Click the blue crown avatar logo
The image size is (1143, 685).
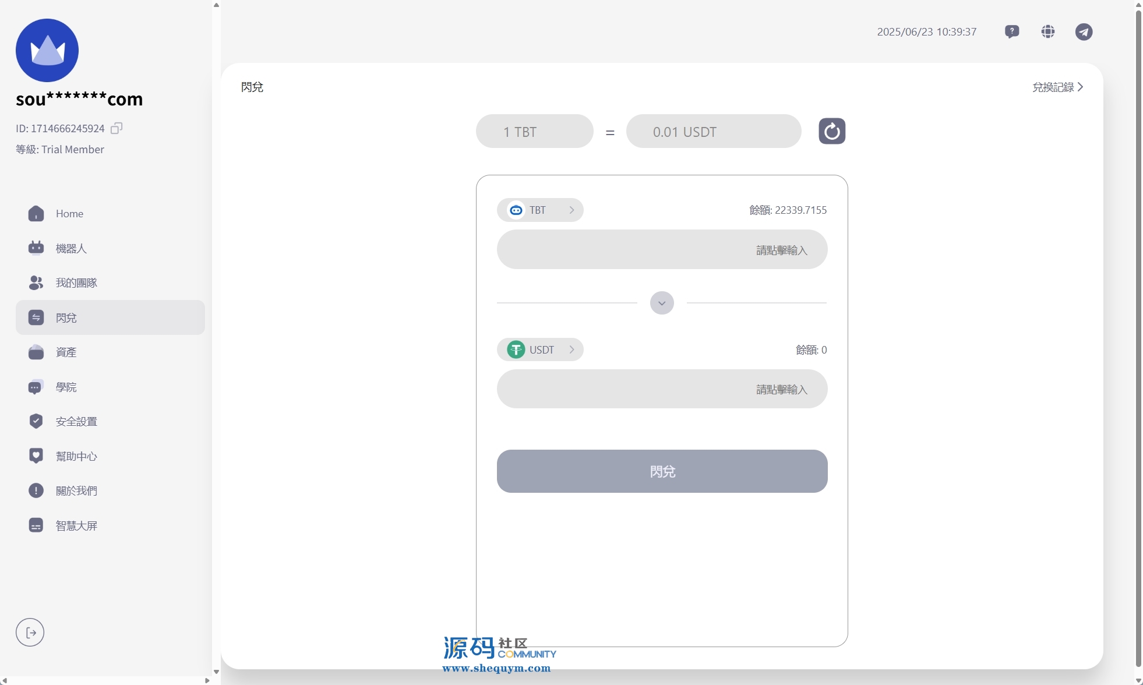47,50
